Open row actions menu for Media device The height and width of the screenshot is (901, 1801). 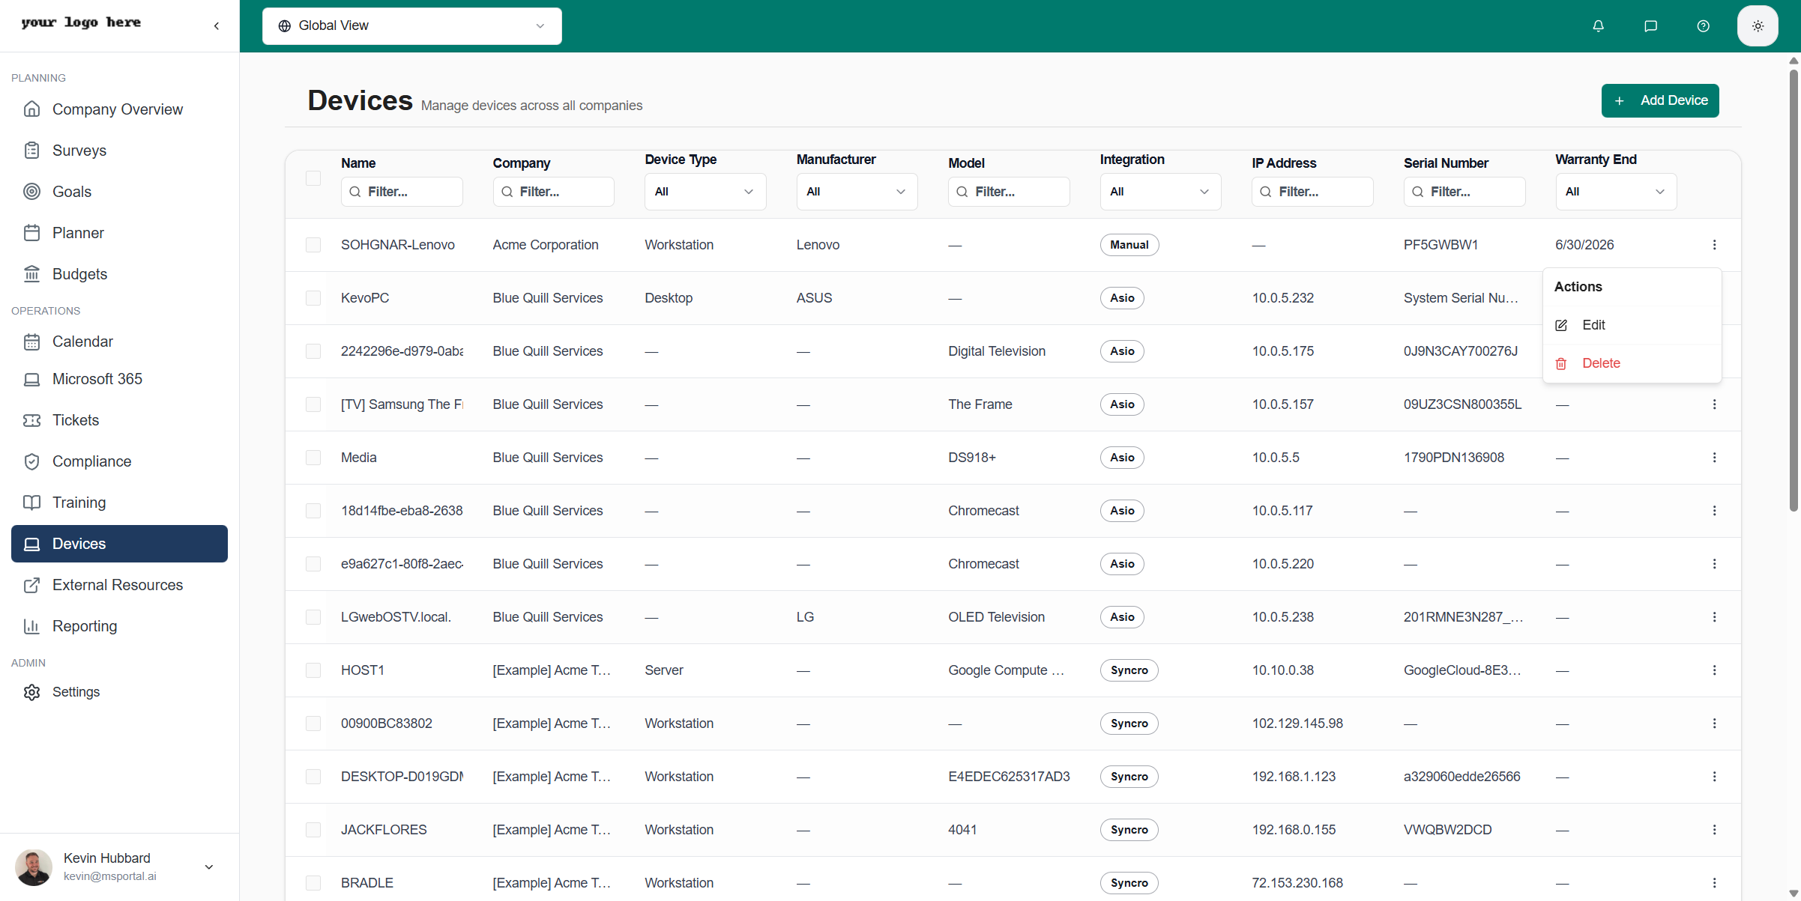click(x=1714, y=458)
